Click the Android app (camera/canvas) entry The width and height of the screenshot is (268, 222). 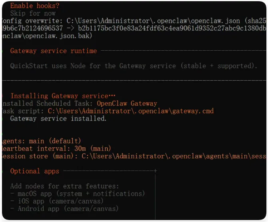click(64, 209)
